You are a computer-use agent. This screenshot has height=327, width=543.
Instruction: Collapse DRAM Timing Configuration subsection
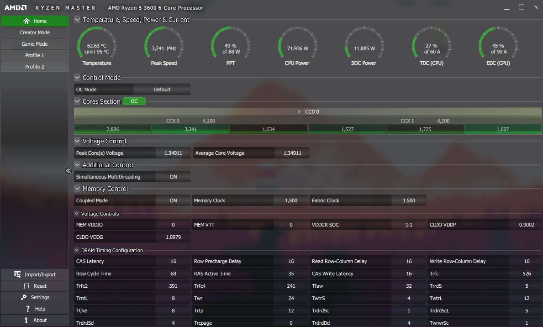77,250
